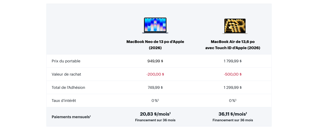Viewport: 318px width, 130px height.
Task: Click the 20,83 $/mois payment amount
Action: point(155,114)
